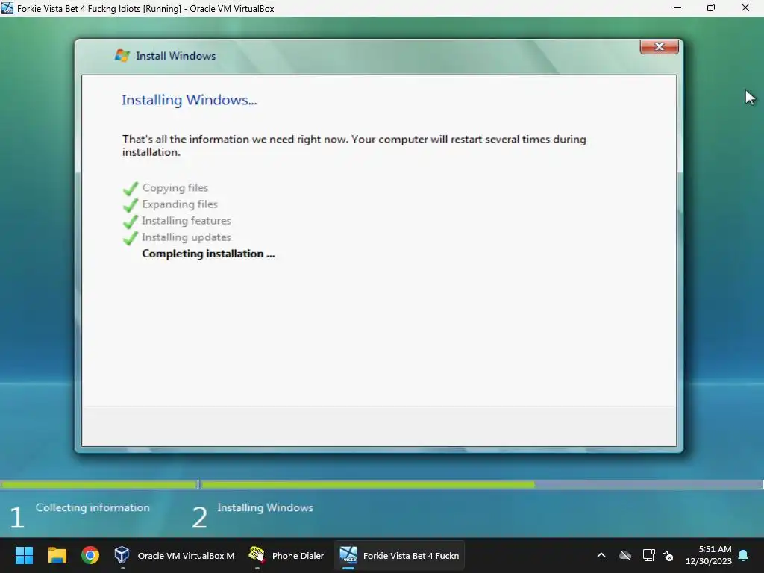764x573 pixels.
Task: Open the clock showing 5:51 AM
Action: point(709,555)
